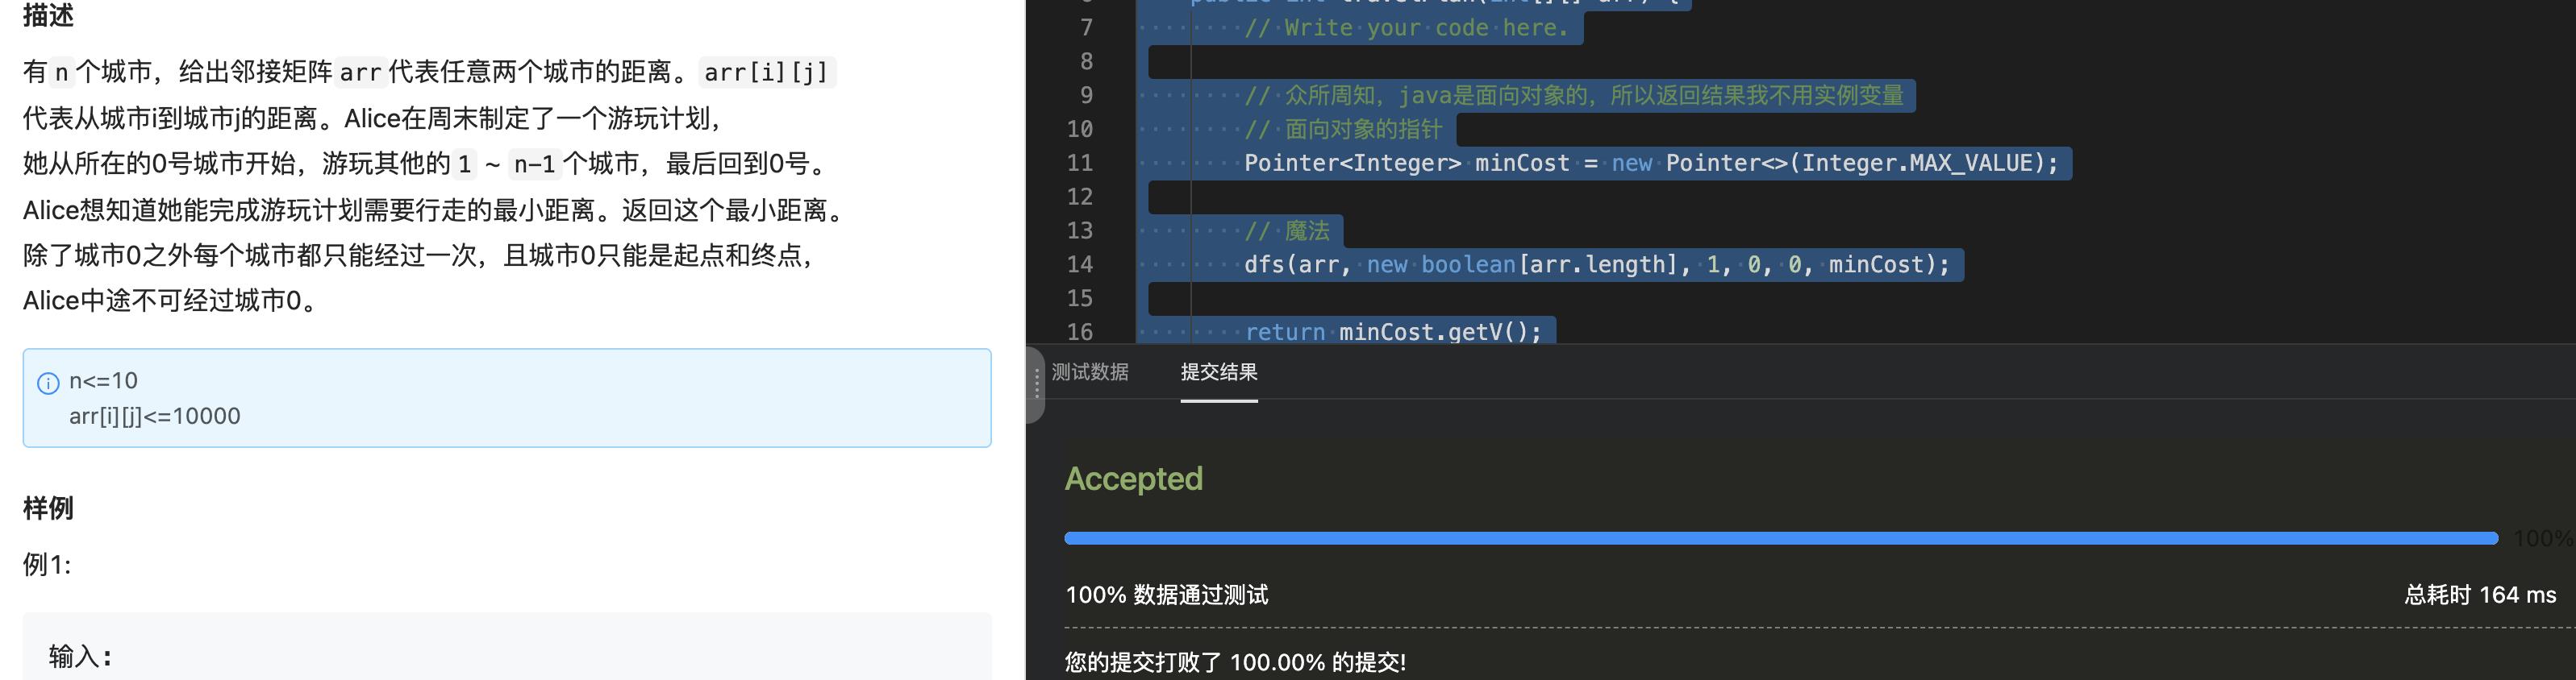Screen dimensions: 2576x680
Task: Click the inline code arr[i][j] in description
Action: [767, 73]
